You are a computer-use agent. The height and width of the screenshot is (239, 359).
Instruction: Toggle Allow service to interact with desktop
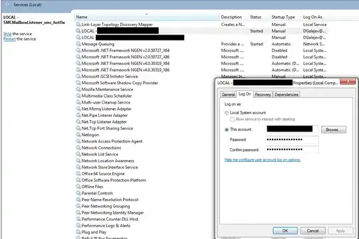coord(232,119)
